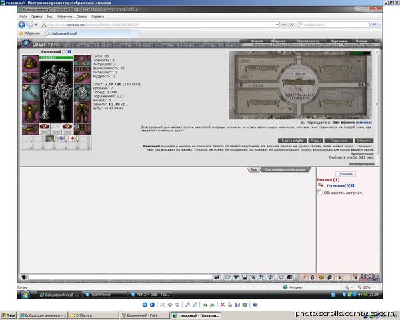The image size is (400, 320).
Task: Click the character avatar portrait
Action: tap(57, 91)
